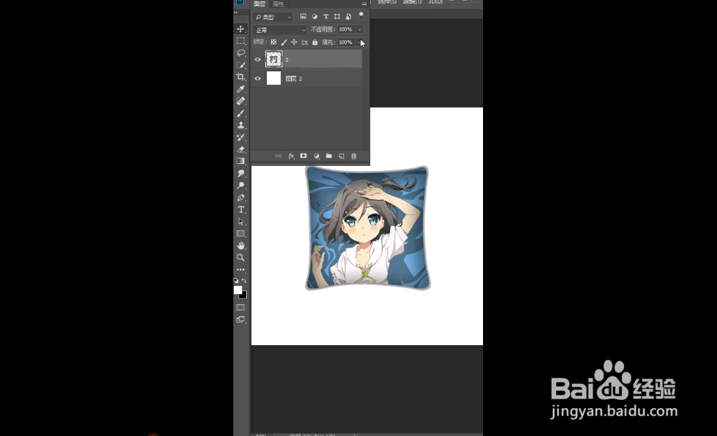Open the fill slider dropdown arrow
717x436 pixels.
[x=360, y=42]
